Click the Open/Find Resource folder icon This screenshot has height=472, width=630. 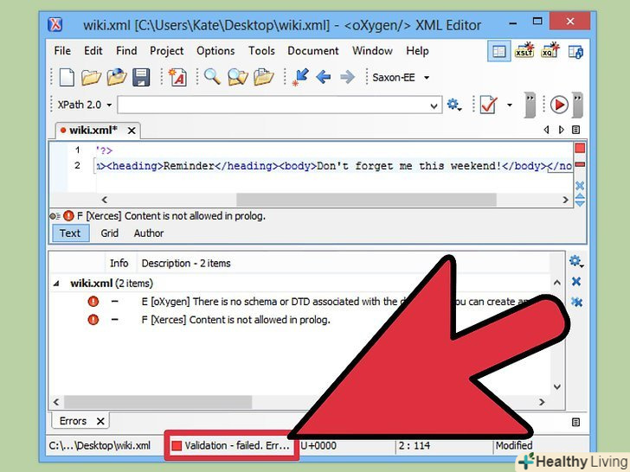click(x=264, y=77)
